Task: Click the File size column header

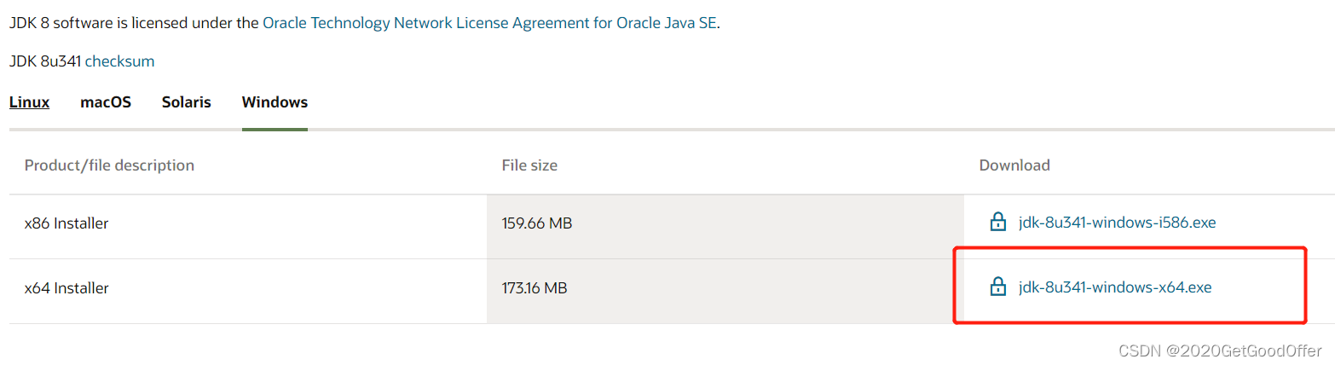Action: pyautogui.click(x=529, y=165)
